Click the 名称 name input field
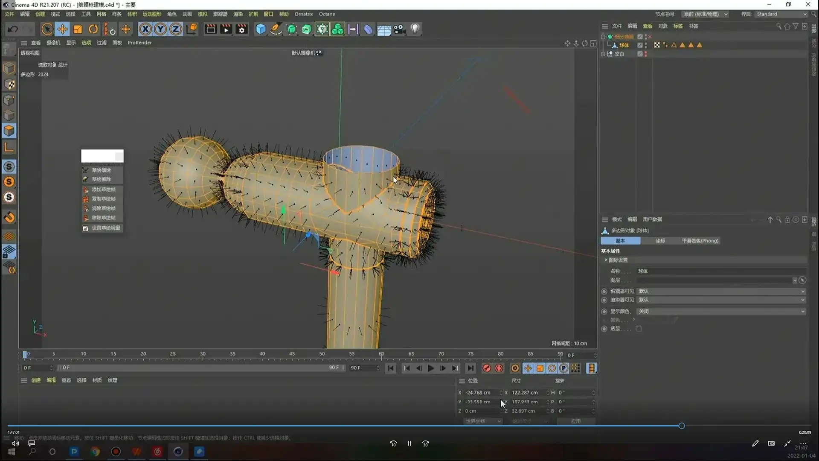Screen dimensions: 819x461 coord(721,271)
